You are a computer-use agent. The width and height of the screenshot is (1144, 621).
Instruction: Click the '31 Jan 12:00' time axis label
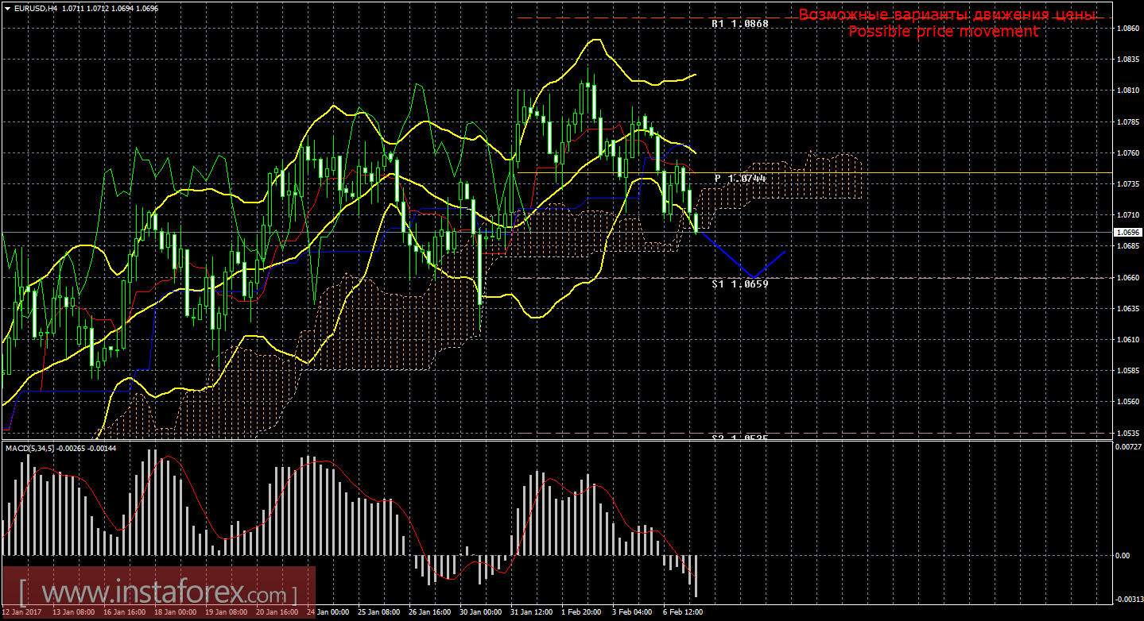click(x=532, y=612)
